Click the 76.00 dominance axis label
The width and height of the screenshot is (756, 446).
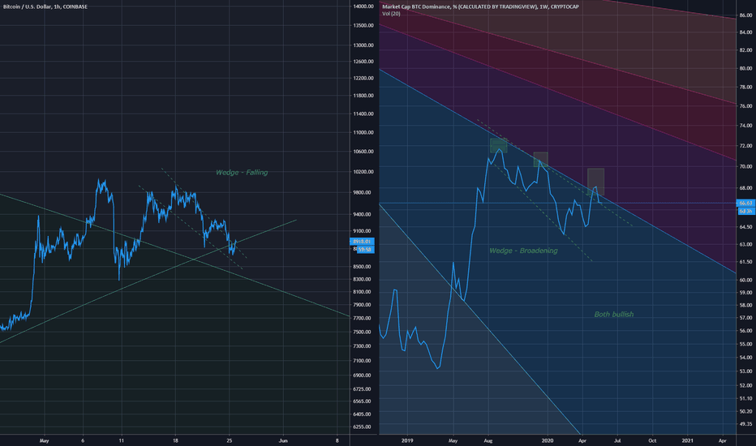tap(746, 105)
